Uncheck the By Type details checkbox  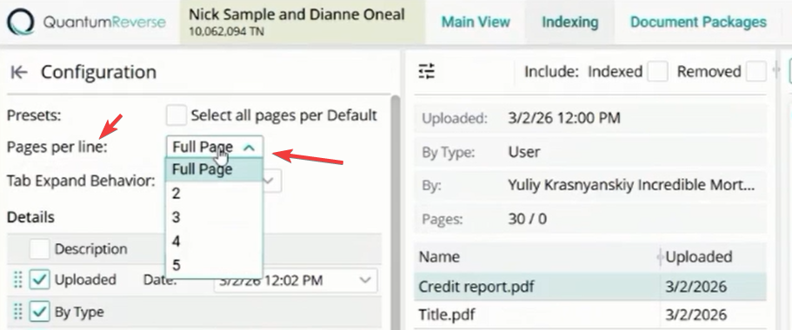tap(39, 313)
